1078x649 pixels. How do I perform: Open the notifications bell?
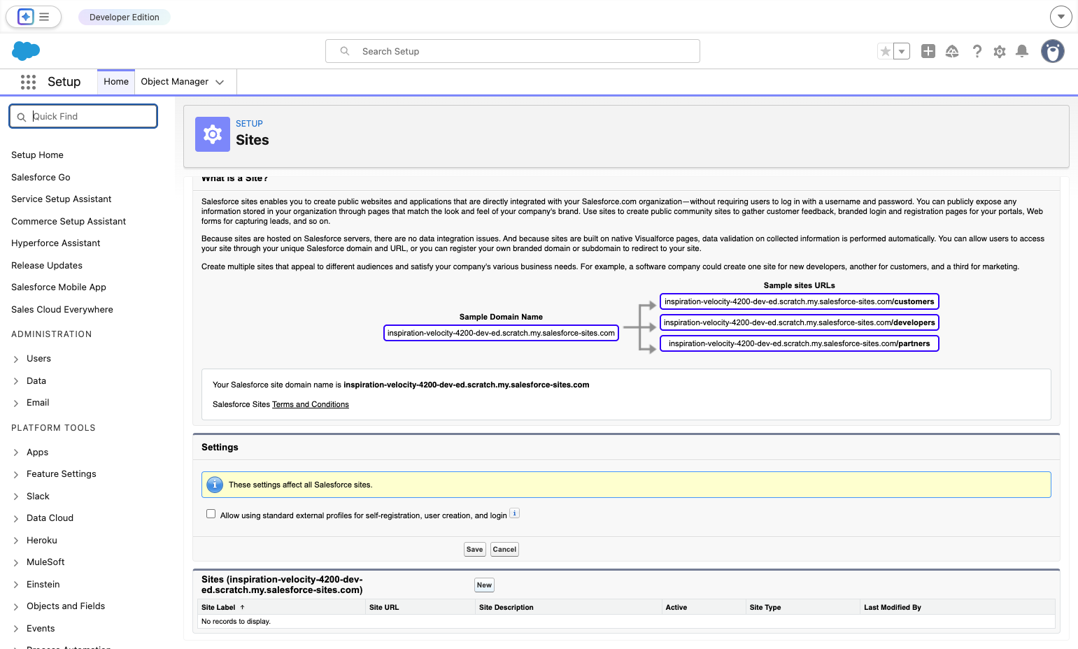click(x=1022, y=51)
